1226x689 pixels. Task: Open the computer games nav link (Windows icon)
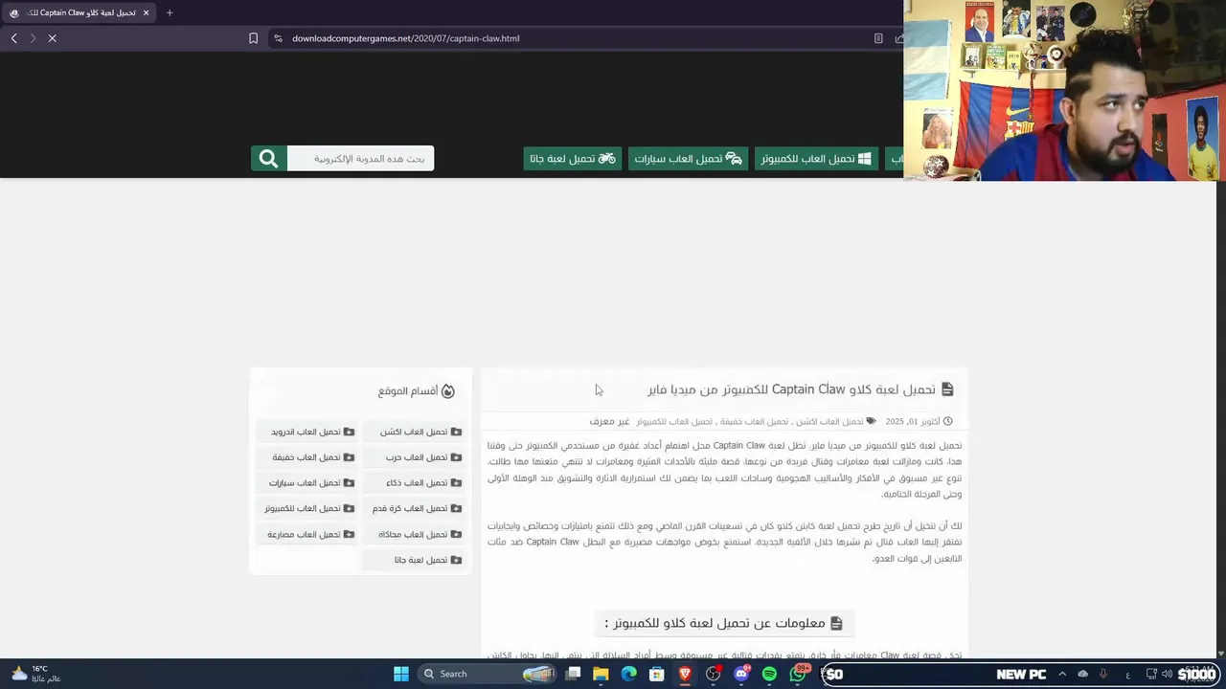[816, 159]
